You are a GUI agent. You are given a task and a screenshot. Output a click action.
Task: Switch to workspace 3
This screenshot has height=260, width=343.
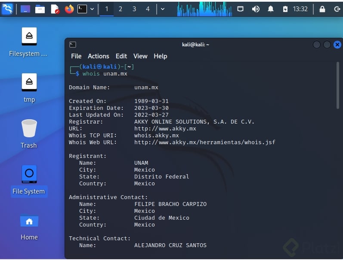[x=134, y=9]
